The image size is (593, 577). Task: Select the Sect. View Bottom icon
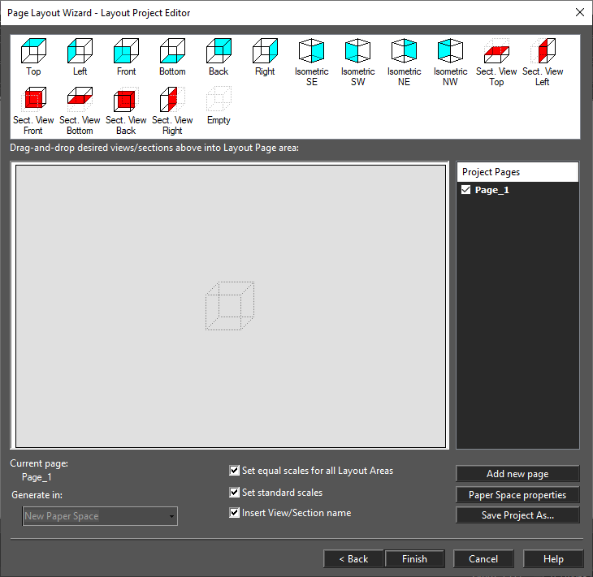80,99
